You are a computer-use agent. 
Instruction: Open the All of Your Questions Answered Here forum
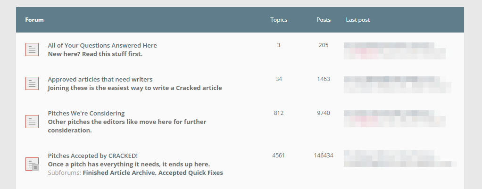coord(102,46)
